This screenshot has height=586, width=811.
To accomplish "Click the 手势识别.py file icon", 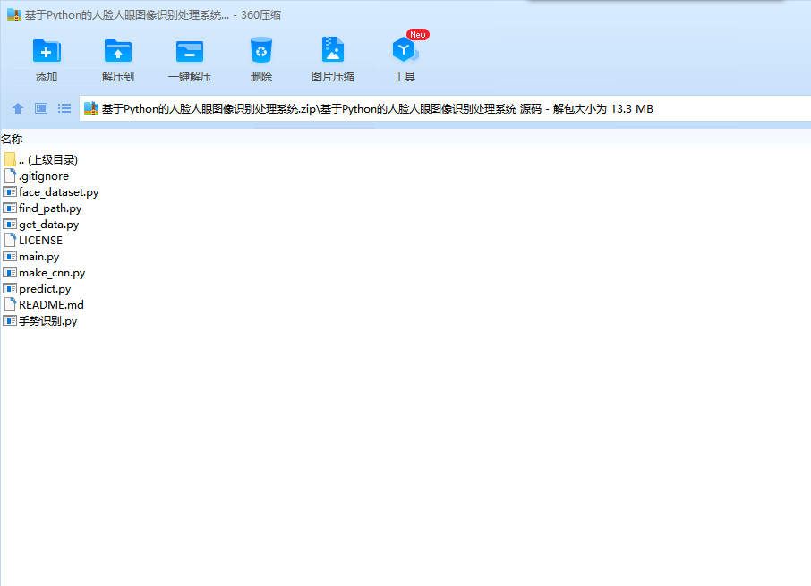I will coord(10,320).
